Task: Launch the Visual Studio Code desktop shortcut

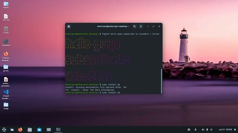Action: coord(6,95)
